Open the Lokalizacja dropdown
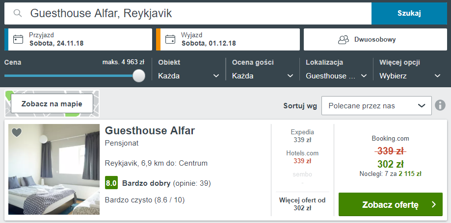The height and width of the screenshot is (223, 451). click(x=336, y=76)
